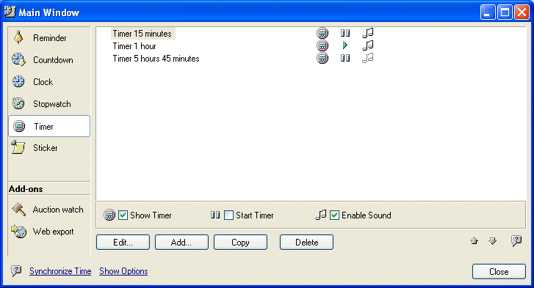Uncheck the Enable Sound checkbox

point(334,215)
